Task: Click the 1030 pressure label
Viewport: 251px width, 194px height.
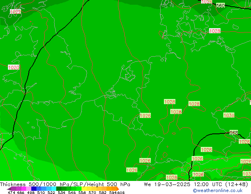Action: pyautogui.click(x=229, y=115)
